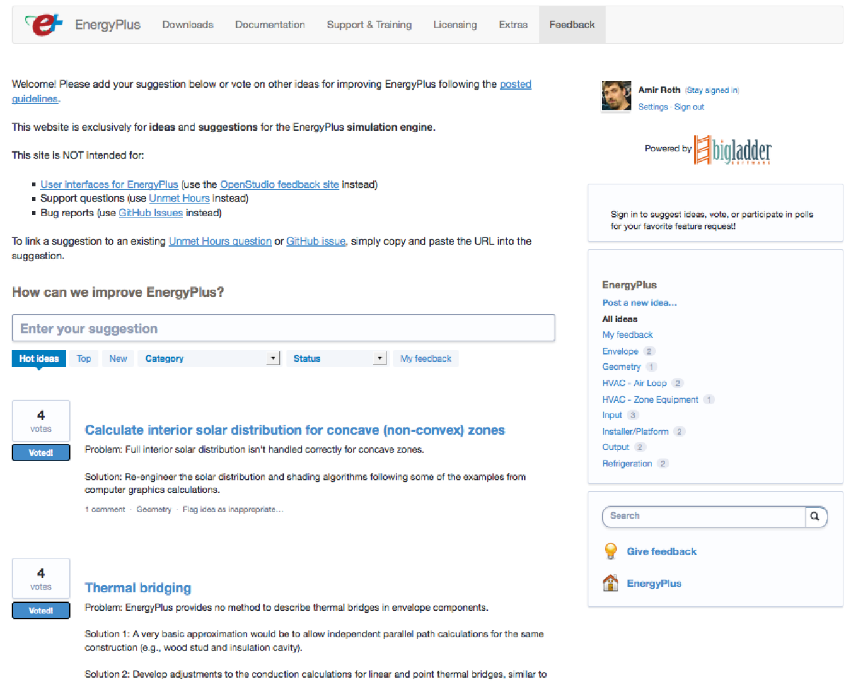The height and width of the screenshot is (682, 851).
Task: Click the 4 votes counter on Thermal bridging
Action: pyautogui.click(x=41, y=579)
